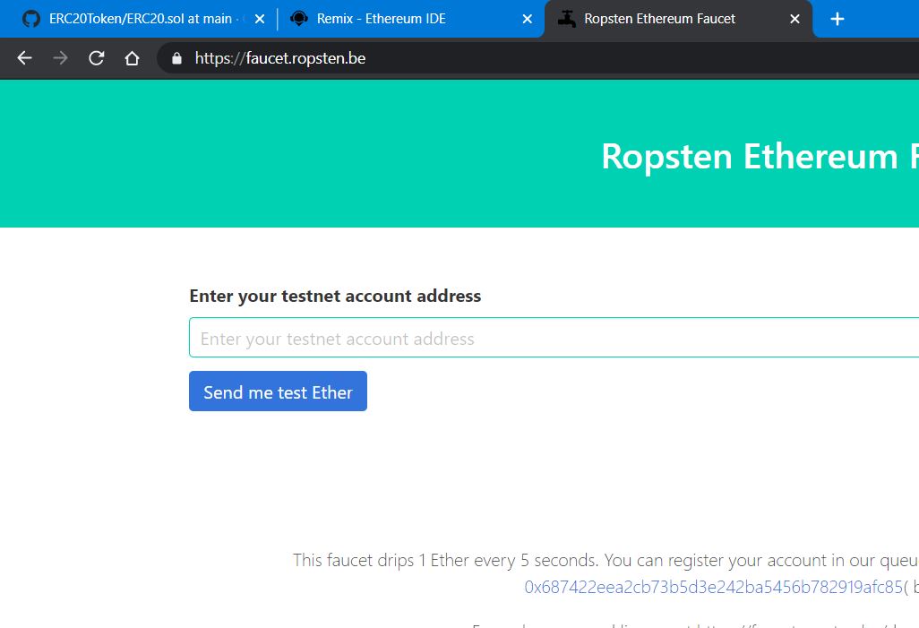The image size is (919, 628).
Task: Reload the faucet page
Action: (x=96, y=58)
